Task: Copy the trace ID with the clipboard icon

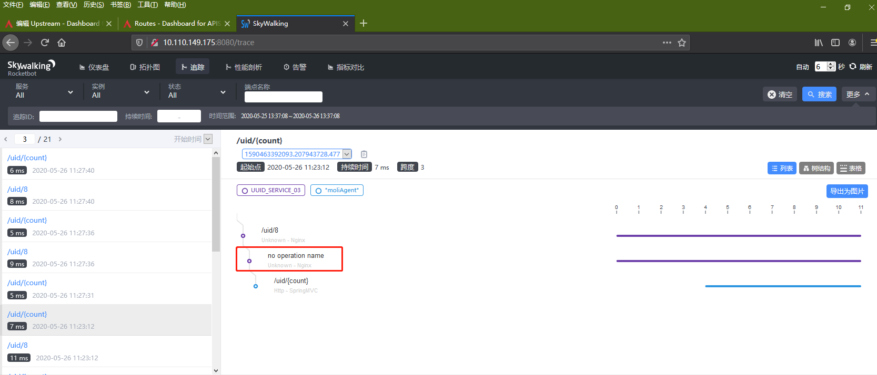Action: [364, 154]
